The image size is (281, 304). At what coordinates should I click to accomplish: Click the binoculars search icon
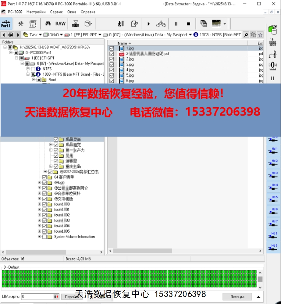[x=48, y=24]
